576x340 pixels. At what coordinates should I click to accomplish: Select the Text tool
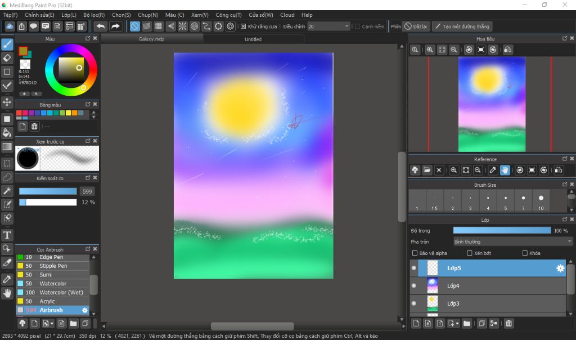7,235
